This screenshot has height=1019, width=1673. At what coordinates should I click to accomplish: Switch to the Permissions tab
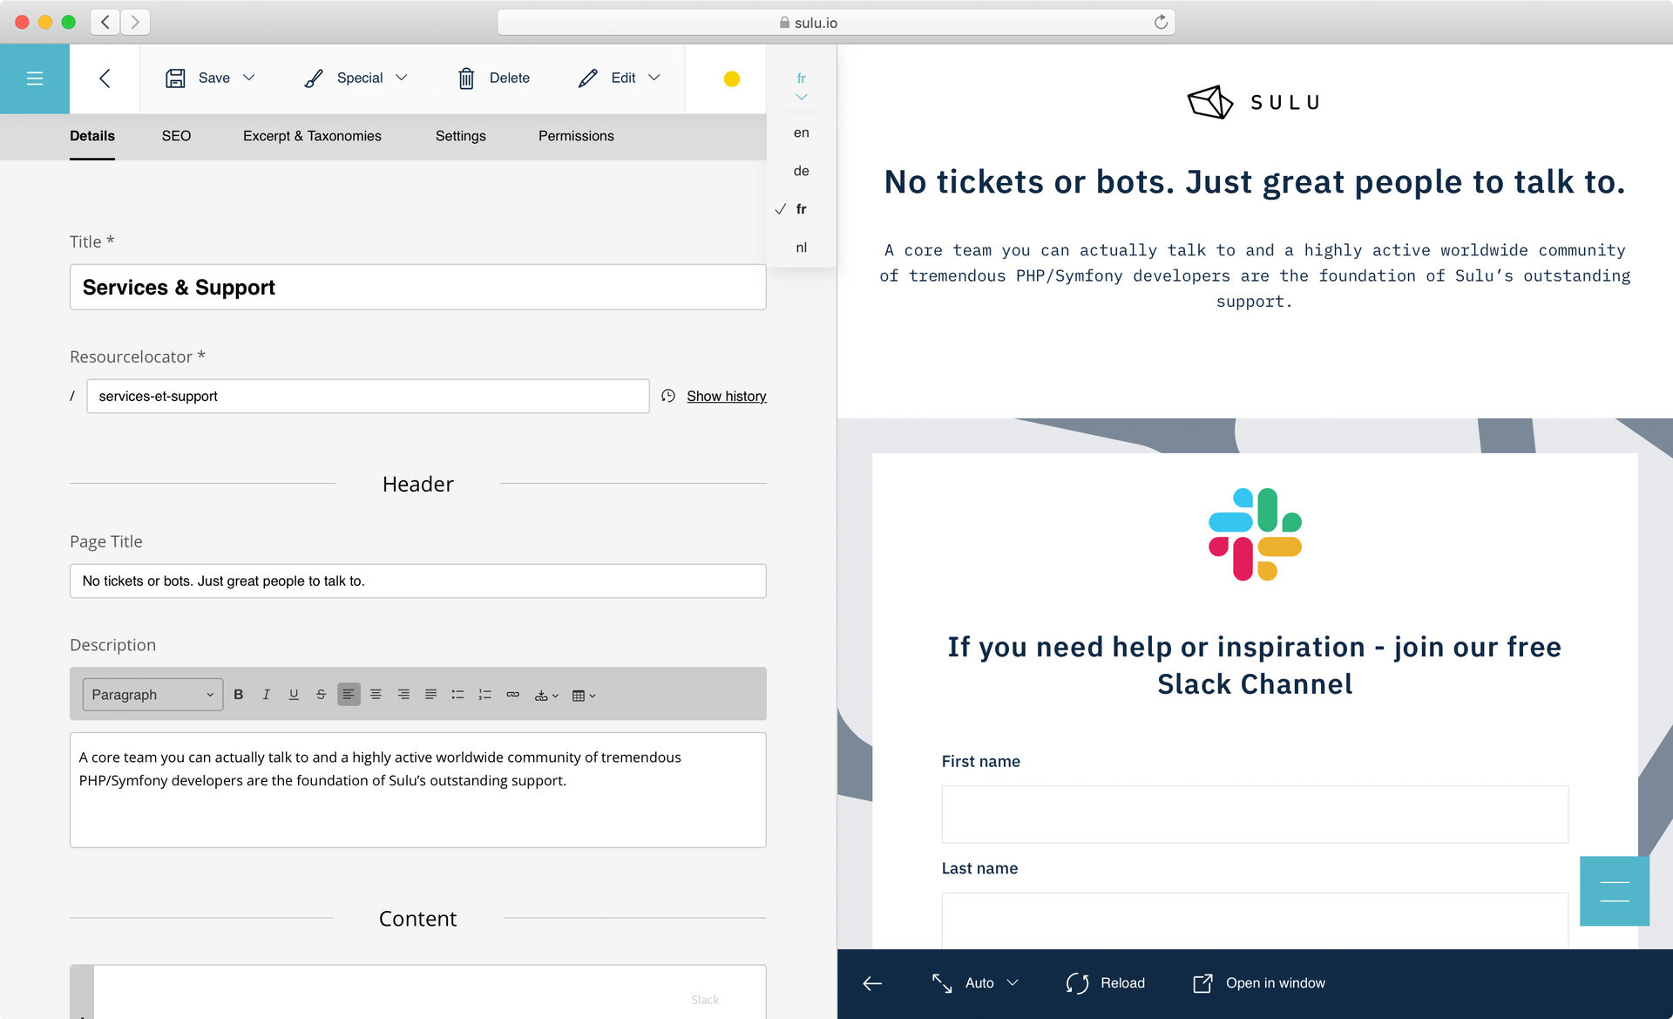click(577, 135)
